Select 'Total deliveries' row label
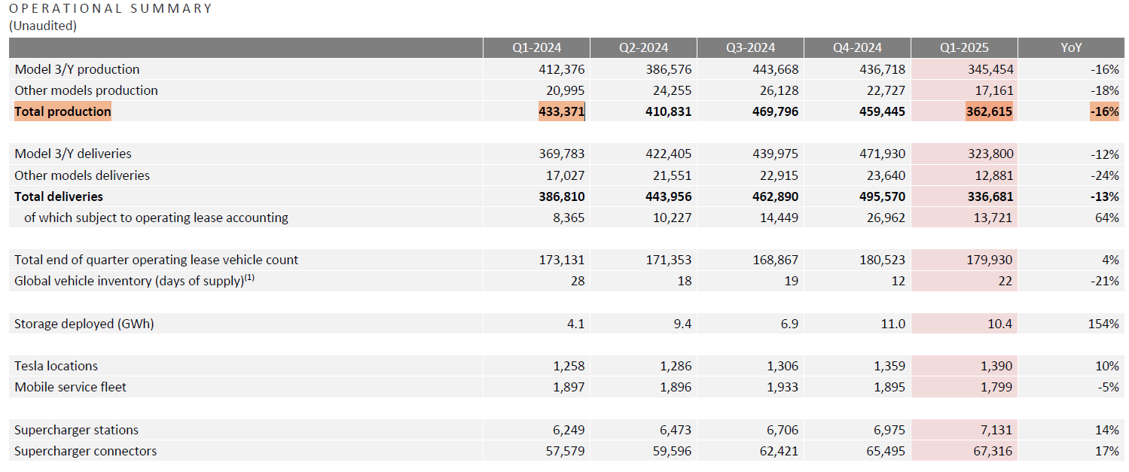The height and width of the screenshot is (472, 1129). point(59,196)
